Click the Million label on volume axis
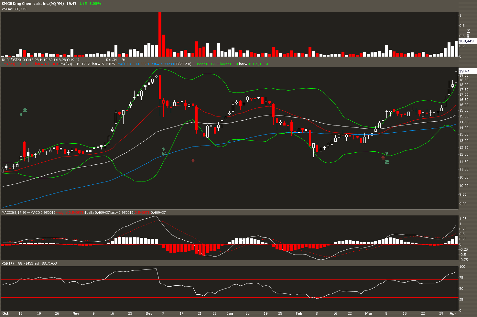 [468, 34]
